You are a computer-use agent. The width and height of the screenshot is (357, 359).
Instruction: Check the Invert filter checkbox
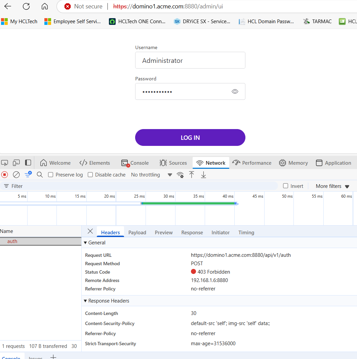286,186
